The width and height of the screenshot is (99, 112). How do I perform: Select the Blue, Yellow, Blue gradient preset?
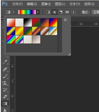coord(11,31)
